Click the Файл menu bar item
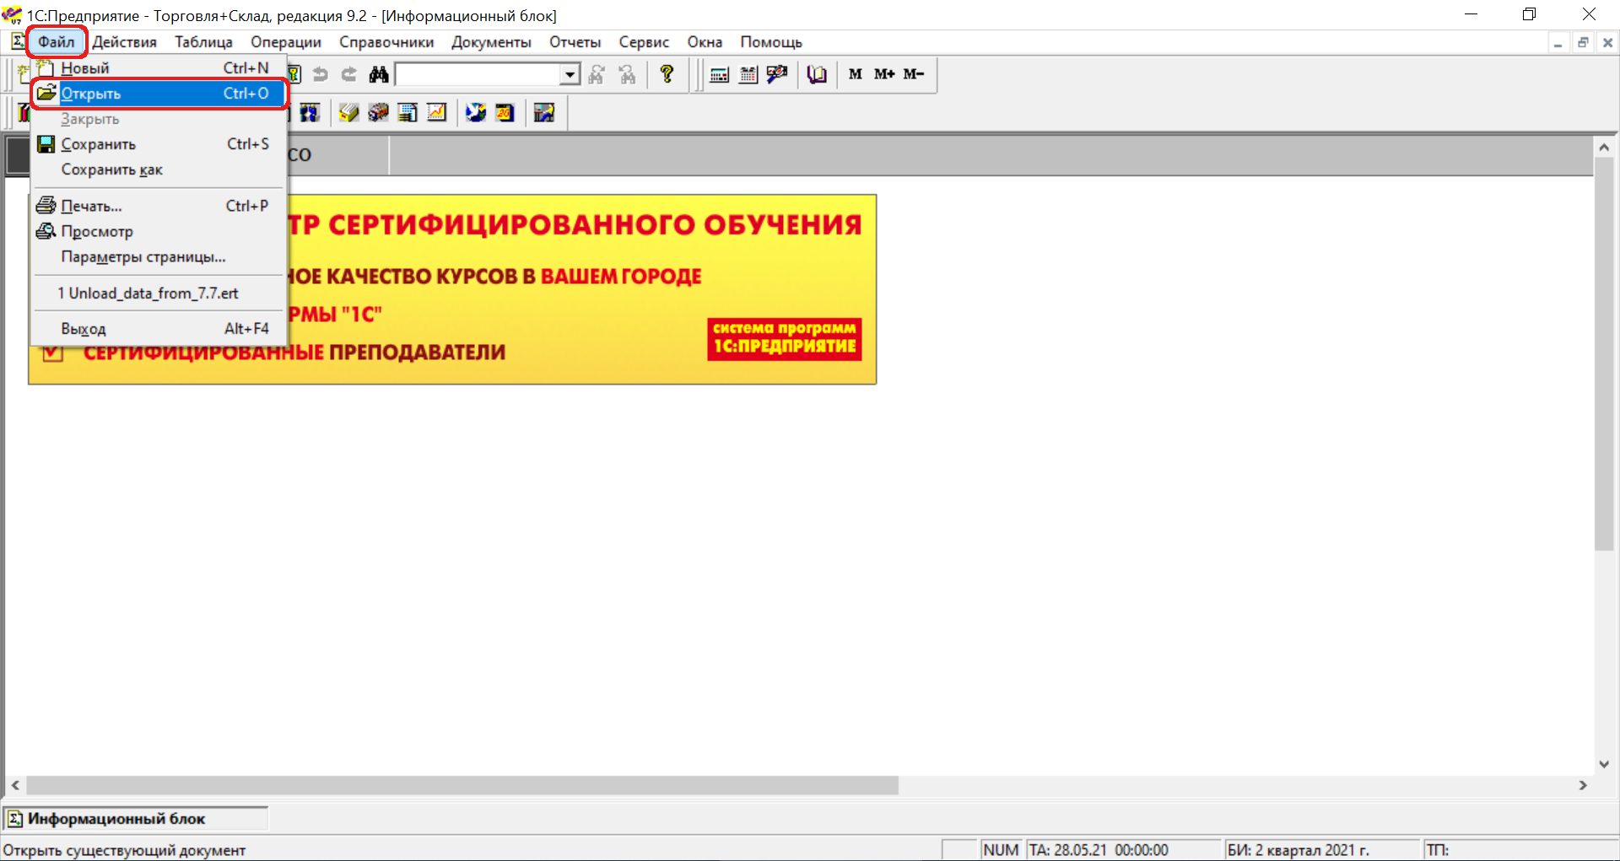 coord(57,42)
